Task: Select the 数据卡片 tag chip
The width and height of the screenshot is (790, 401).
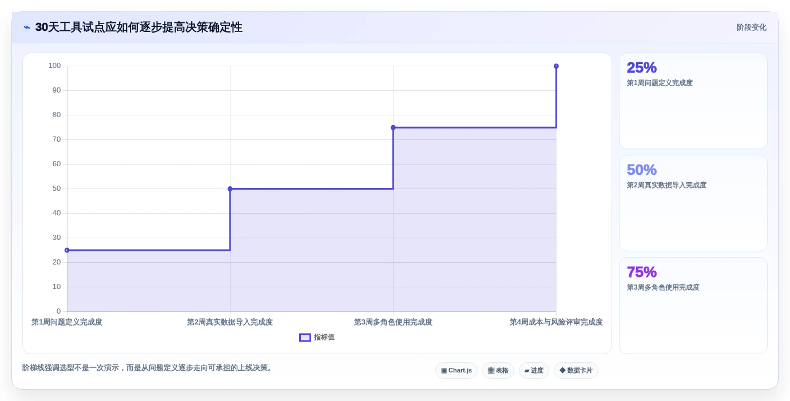Action: click(x=576, y=370)
